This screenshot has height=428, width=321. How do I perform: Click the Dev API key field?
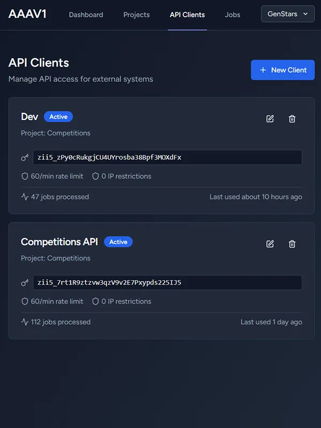click(x=167, y=157)
